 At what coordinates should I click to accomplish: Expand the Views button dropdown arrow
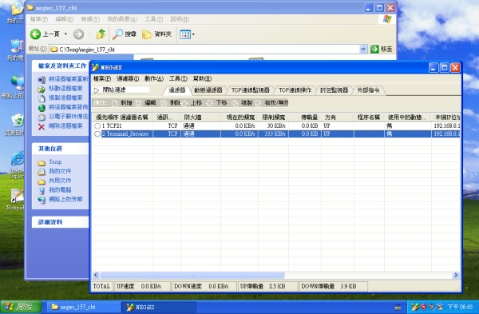(x=193, y=34)
